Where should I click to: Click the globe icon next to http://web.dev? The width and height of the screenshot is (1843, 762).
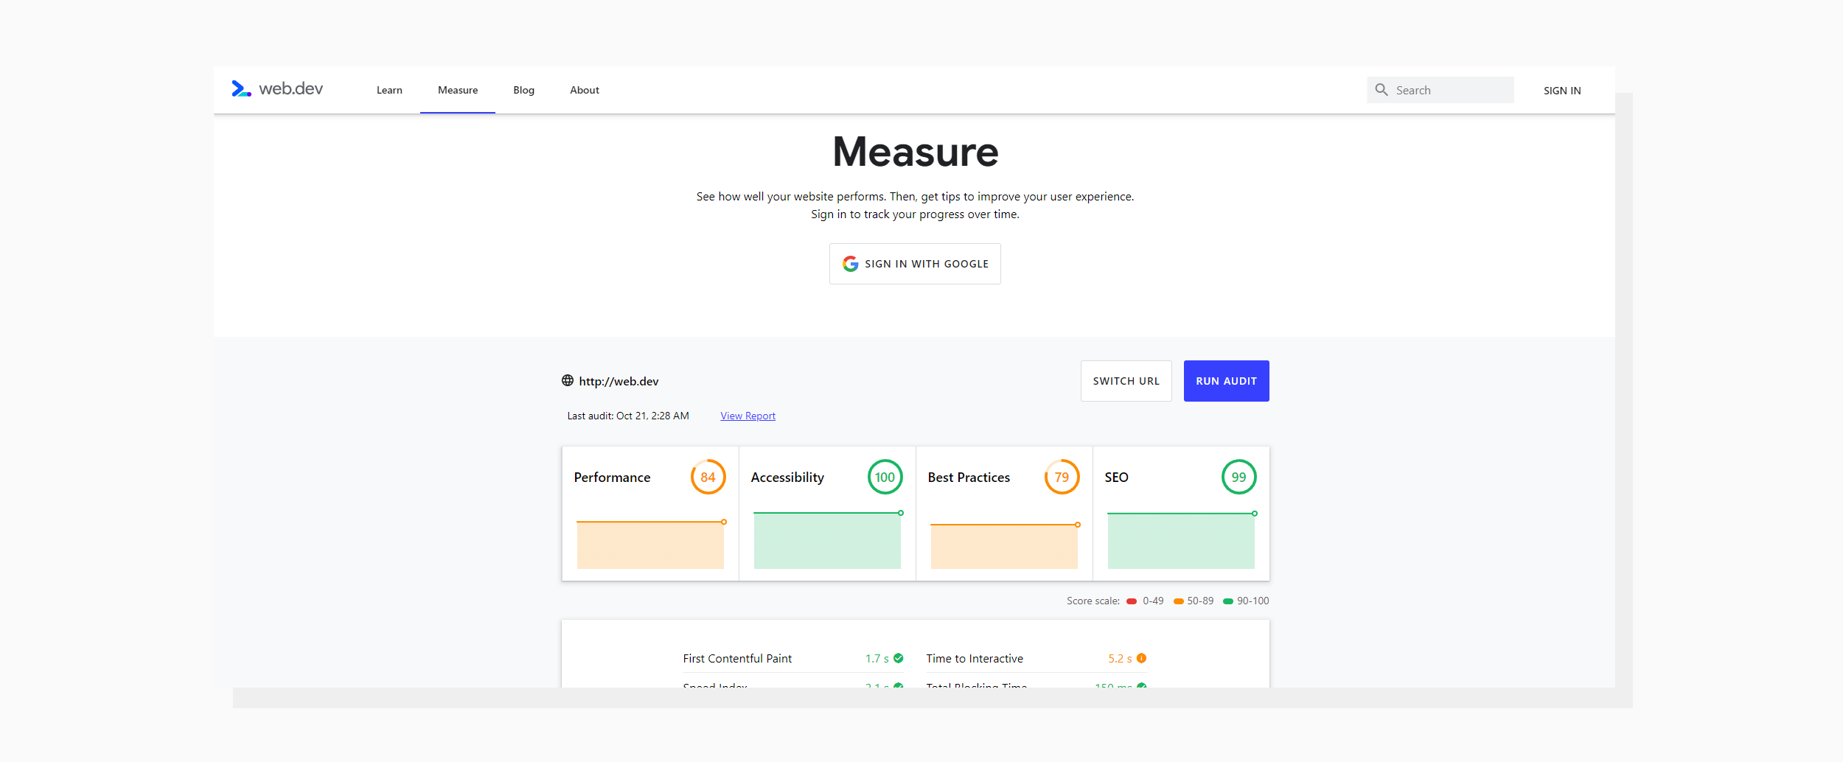coord(567,381)
